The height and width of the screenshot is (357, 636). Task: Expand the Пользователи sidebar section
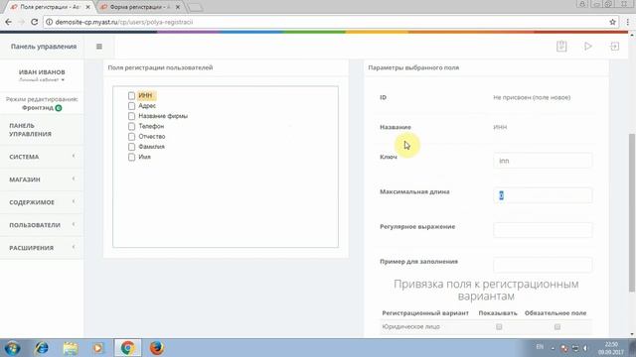pos(42,225)
